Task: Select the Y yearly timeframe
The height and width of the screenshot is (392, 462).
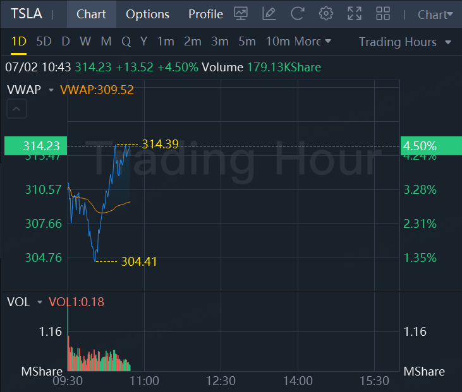Action: pos(144,42)
